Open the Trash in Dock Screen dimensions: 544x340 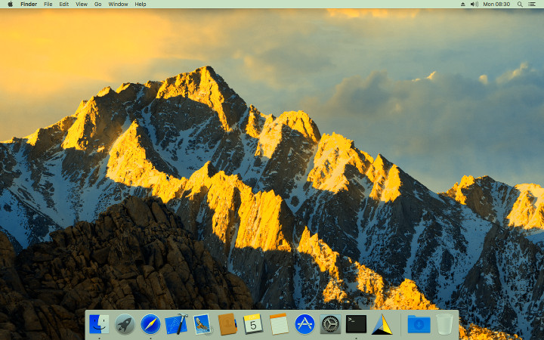444,324
